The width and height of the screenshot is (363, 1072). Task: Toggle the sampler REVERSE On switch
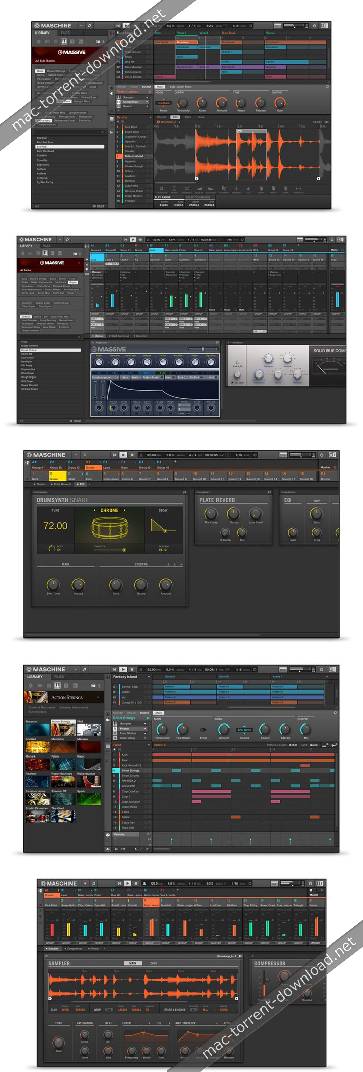193,1010
